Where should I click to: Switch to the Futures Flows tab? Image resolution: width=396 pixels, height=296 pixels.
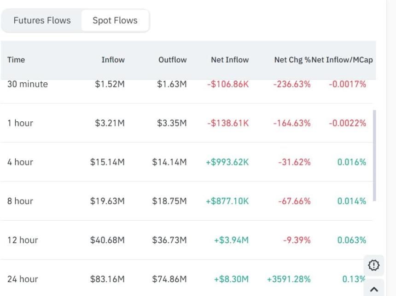pyautogui.click(x=42, y=21)
